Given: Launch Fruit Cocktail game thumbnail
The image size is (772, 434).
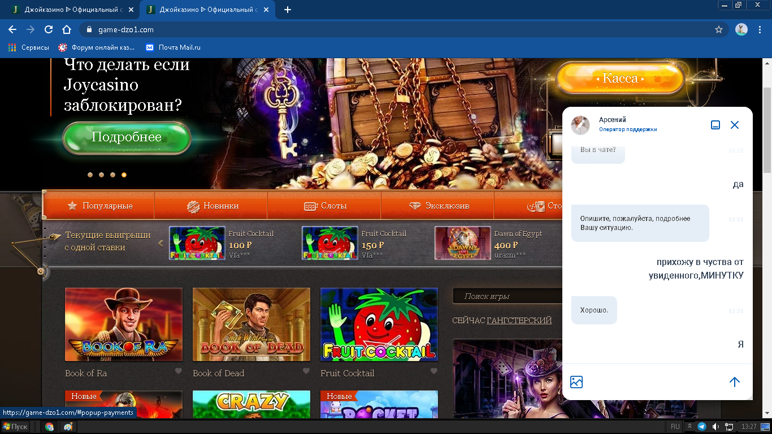Looking at the screenshot, I should point(379,324).
